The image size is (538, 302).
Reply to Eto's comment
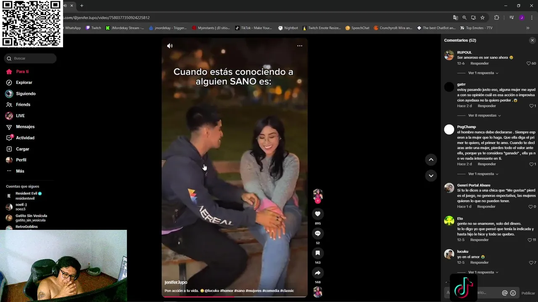(480, 240)
